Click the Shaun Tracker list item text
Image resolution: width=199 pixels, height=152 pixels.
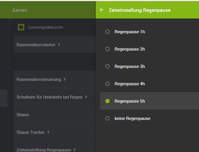pos(30,132)
